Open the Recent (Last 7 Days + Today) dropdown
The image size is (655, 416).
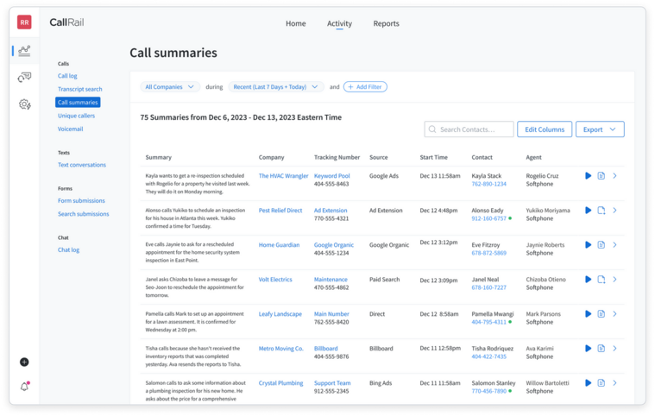(x=275, y=87)
